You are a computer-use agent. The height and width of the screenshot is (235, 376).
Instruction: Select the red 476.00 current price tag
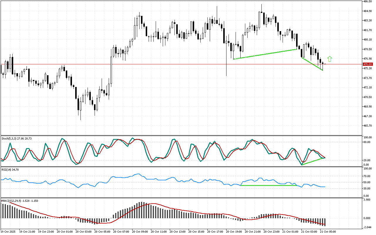click(367, 64)
